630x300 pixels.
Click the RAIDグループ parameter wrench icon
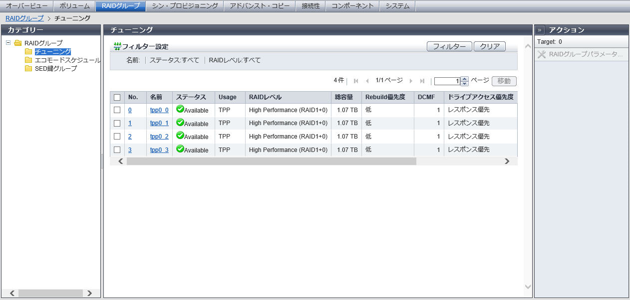point(542,54)
